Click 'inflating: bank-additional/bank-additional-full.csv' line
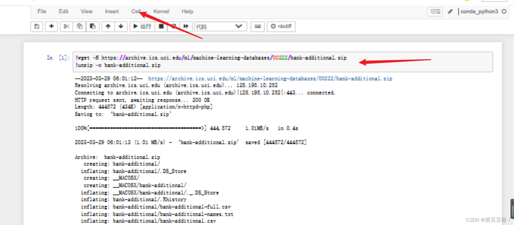Screen dimensions: 514x225 (x=156, y=207)
